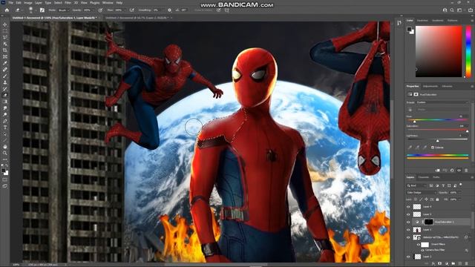This screenshot has height=267, width=475.
Task: Hide Layer 4 visibility eye
Action: click(x=408, y=207)
